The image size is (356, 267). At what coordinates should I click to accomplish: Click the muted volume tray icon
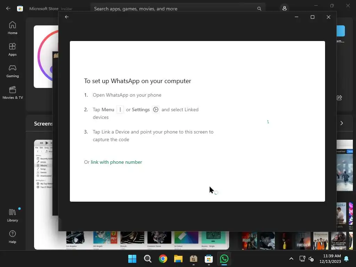(311, 259)
